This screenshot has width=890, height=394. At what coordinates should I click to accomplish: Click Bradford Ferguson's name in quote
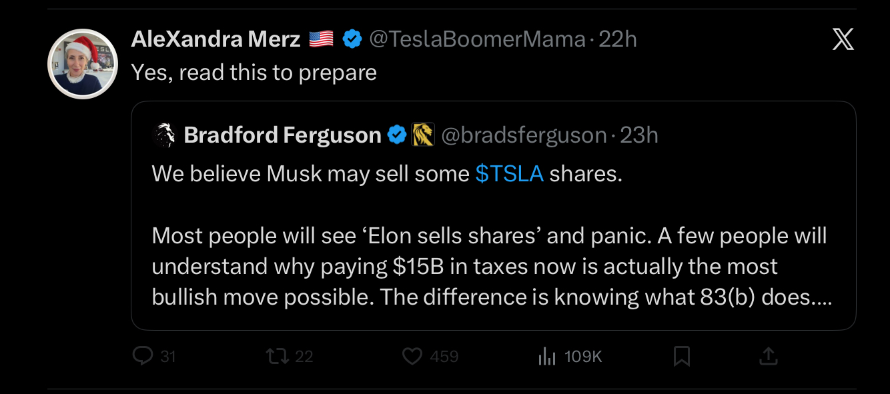(x=282, y=135)
